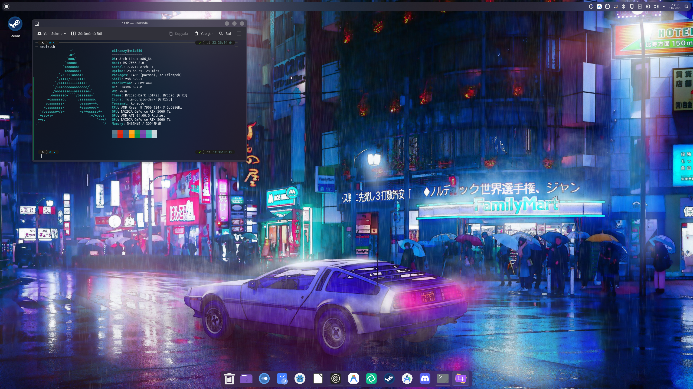Viewport: 693px width, 389px height.
Task: Click Konsole window icon in title bar
Action: [37, 24]
